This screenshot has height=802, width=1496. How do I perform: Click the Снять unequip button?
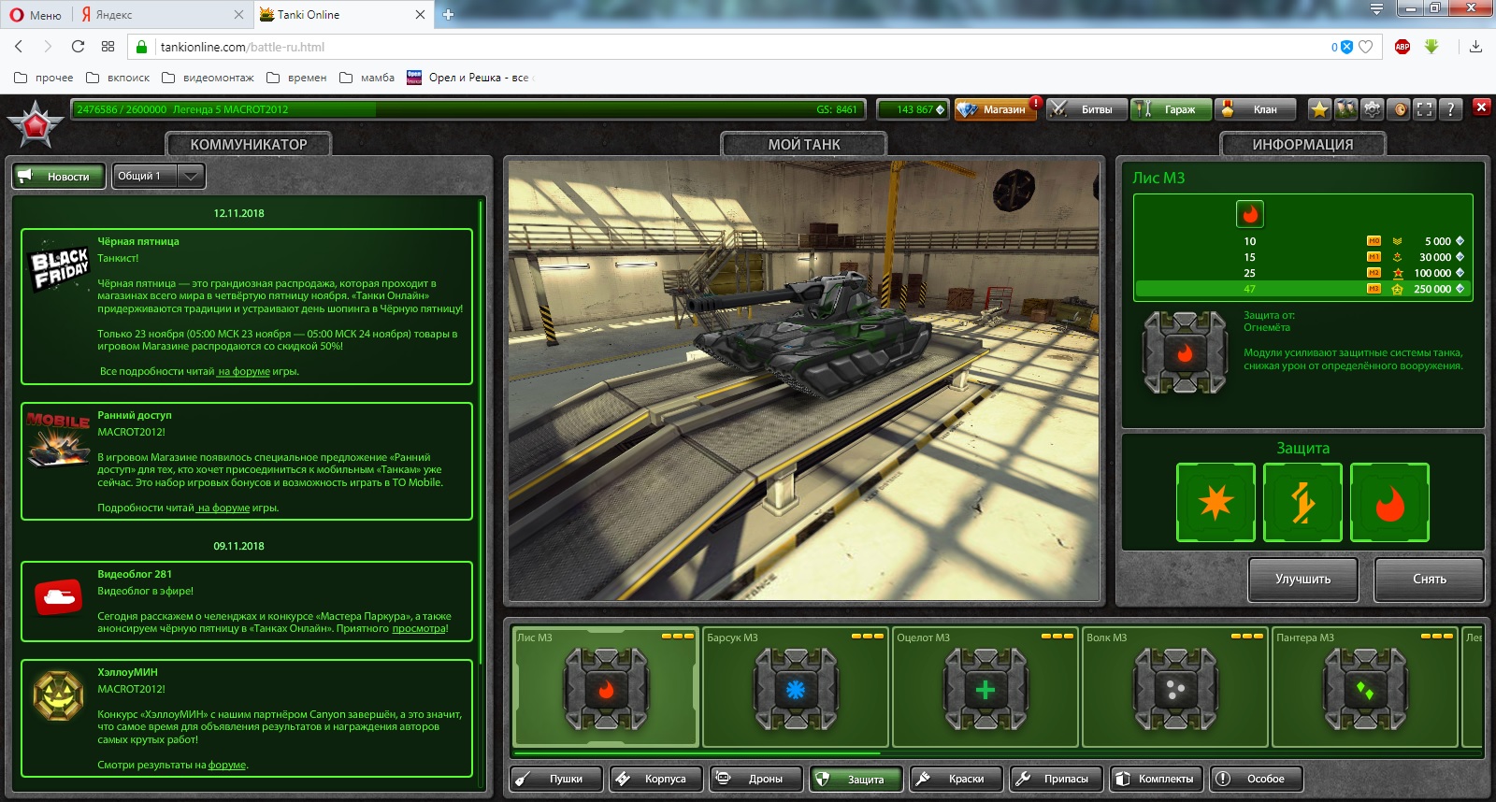tap(1430, 580)
